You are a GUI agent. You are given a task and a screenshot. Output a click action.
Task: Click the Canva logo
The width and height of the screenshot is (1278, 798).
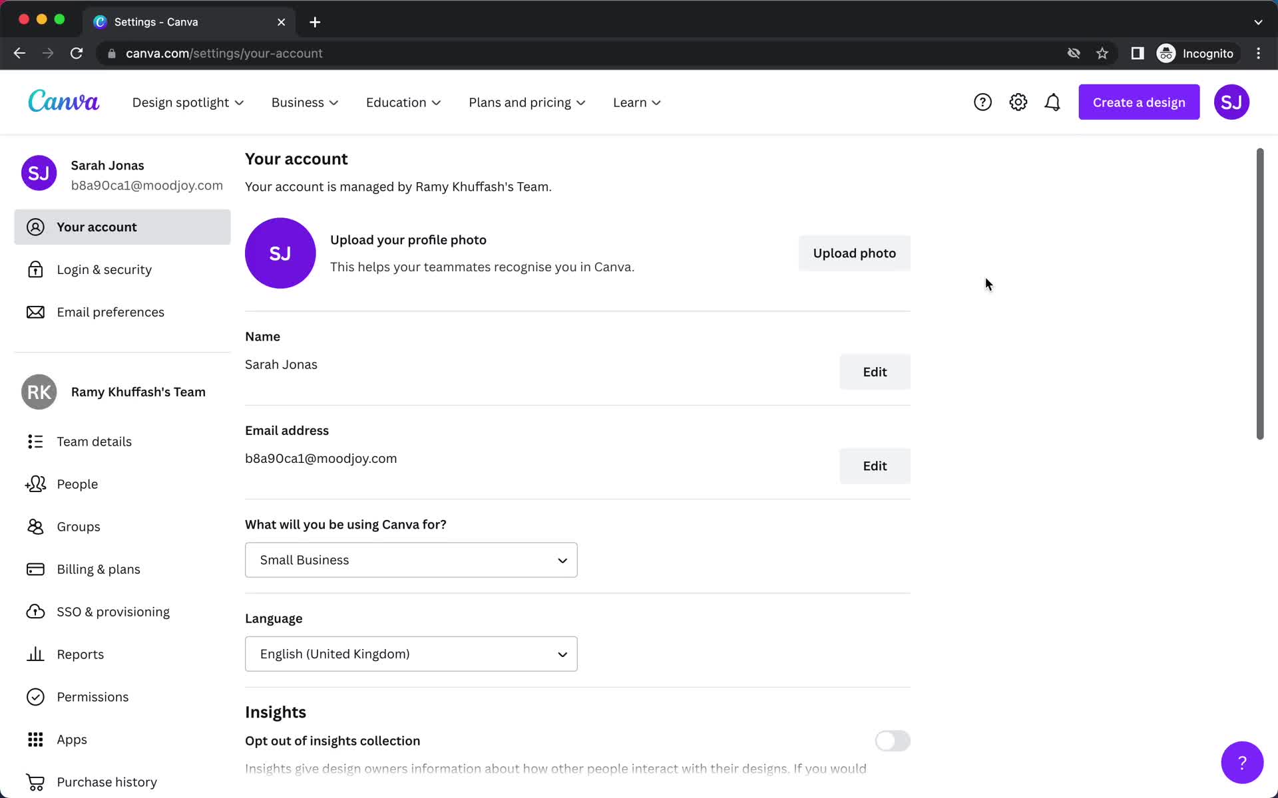coord(63,101)
